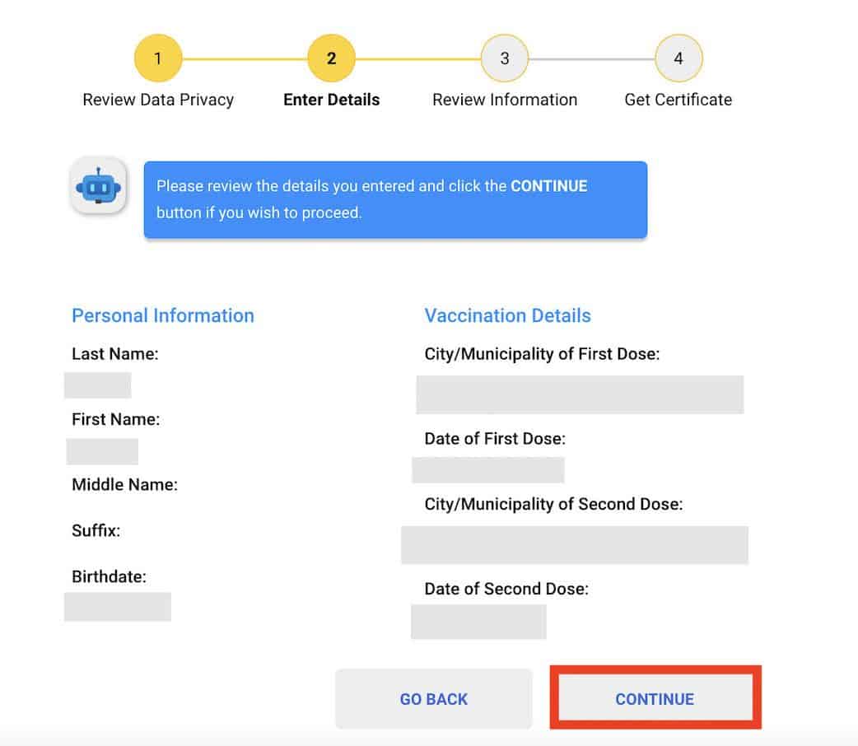
Task: Click the Date of First Dose value
Action: pyautogui.click(x=488, y=470)
